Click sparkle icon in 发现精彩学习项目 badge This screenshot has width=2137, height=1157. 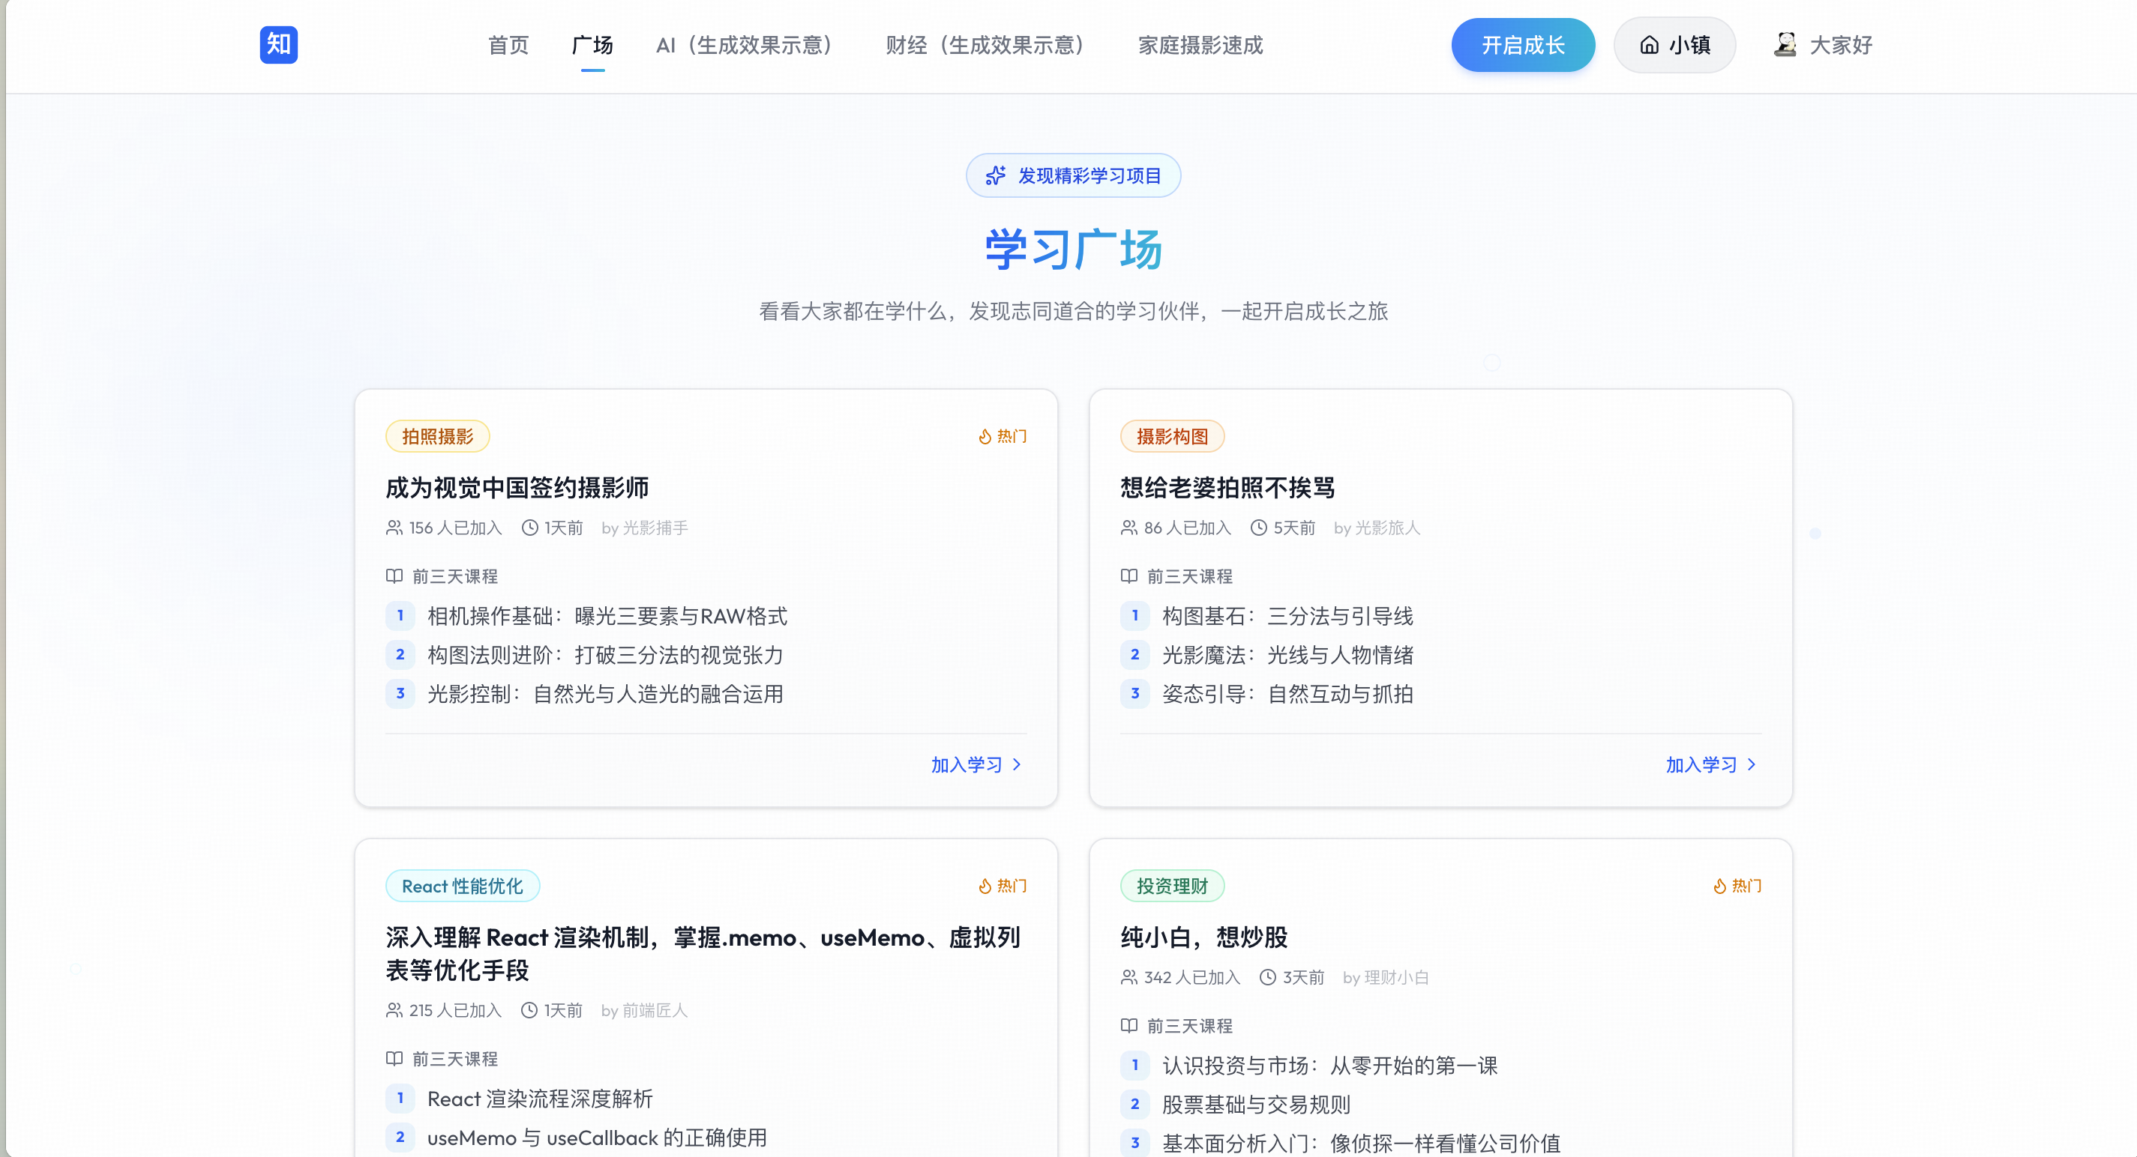click(996, 175)
